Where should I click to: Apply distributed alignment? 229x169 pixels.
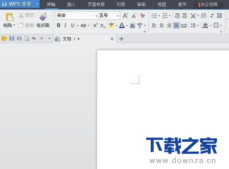(x=184, y=26)
